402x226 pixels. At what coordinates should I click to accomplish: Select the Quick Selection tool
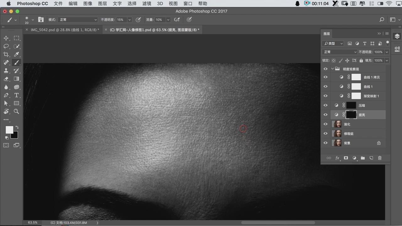point(16,46)
